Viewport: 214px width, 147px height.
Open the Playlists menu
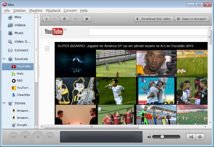coord(36,11)
